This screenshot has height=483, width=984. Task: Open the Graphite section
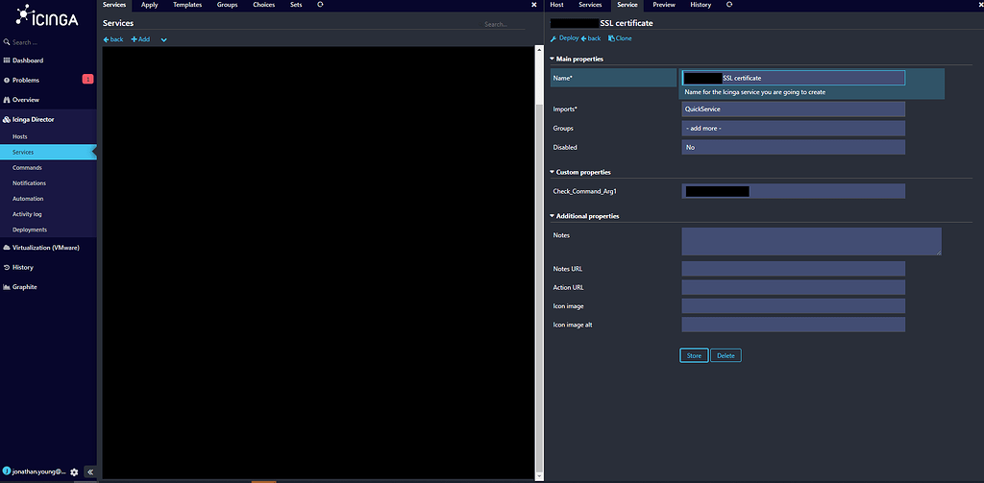click(x=24, y=287)
